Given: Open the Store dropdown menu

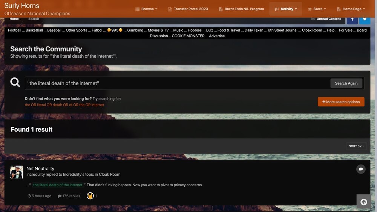Looking at the screenshot, I should tap(317, 9).
